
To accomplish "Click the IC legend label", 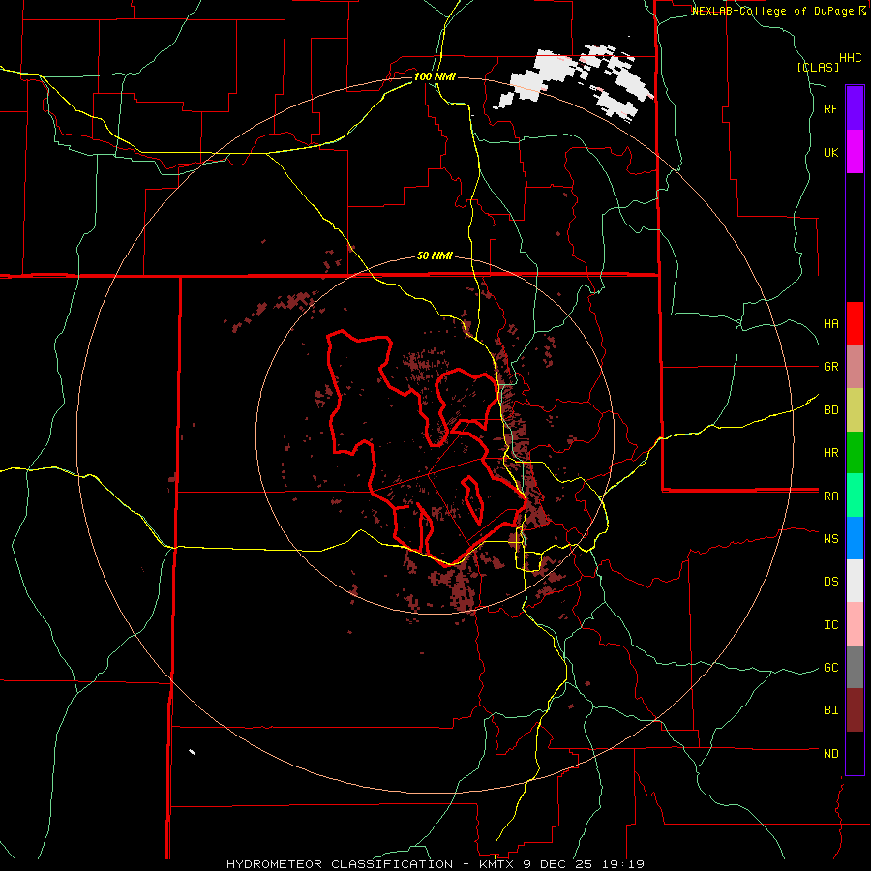I will [x=830, y=625].
